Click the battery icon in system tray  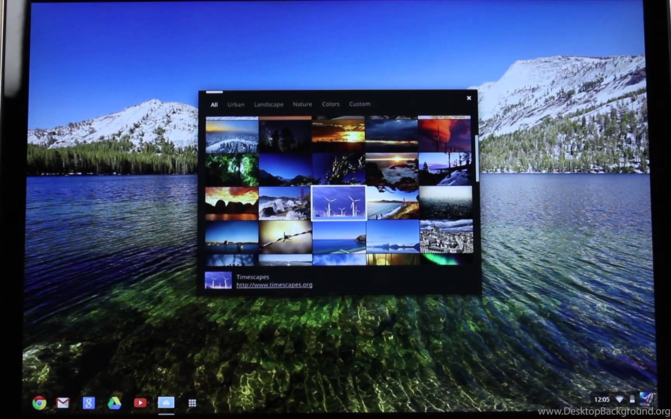click(x=632, y=399)
